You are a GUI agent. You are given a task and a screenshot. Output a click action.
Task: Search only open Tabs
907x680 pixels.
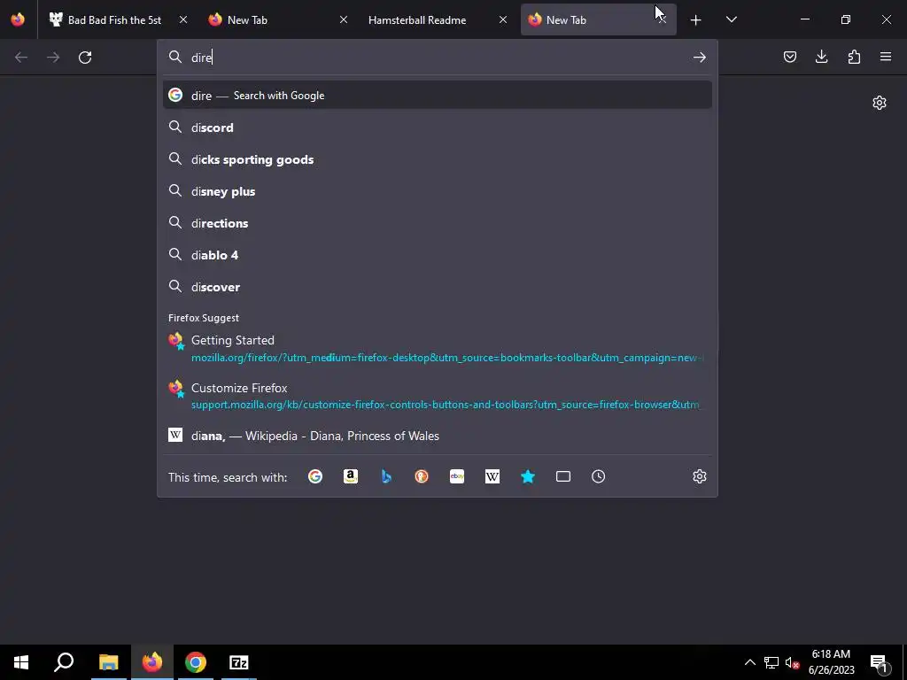(562, 476)
